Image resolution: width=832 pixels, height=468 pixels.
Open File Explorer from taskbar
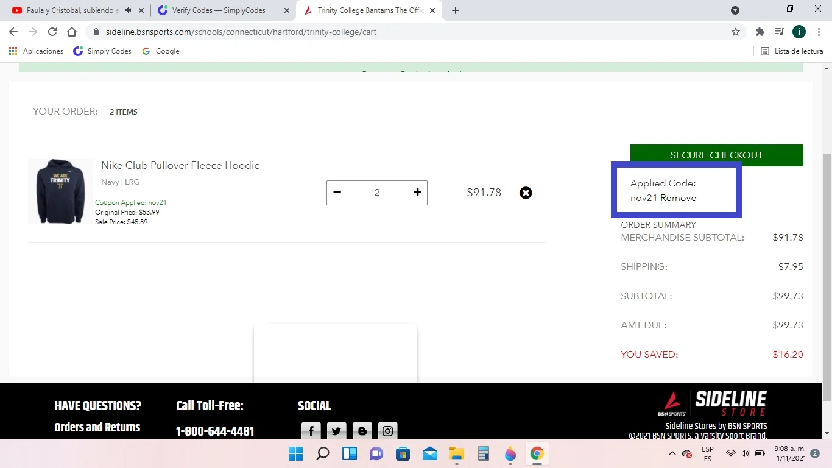[457, 453]
